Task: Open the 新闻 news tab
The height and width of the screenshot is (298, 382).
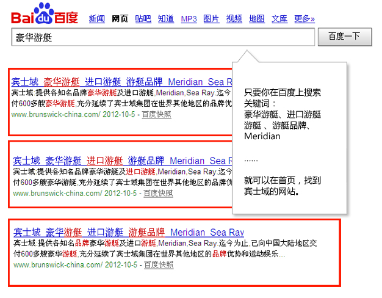Action: tap(96, 19)
